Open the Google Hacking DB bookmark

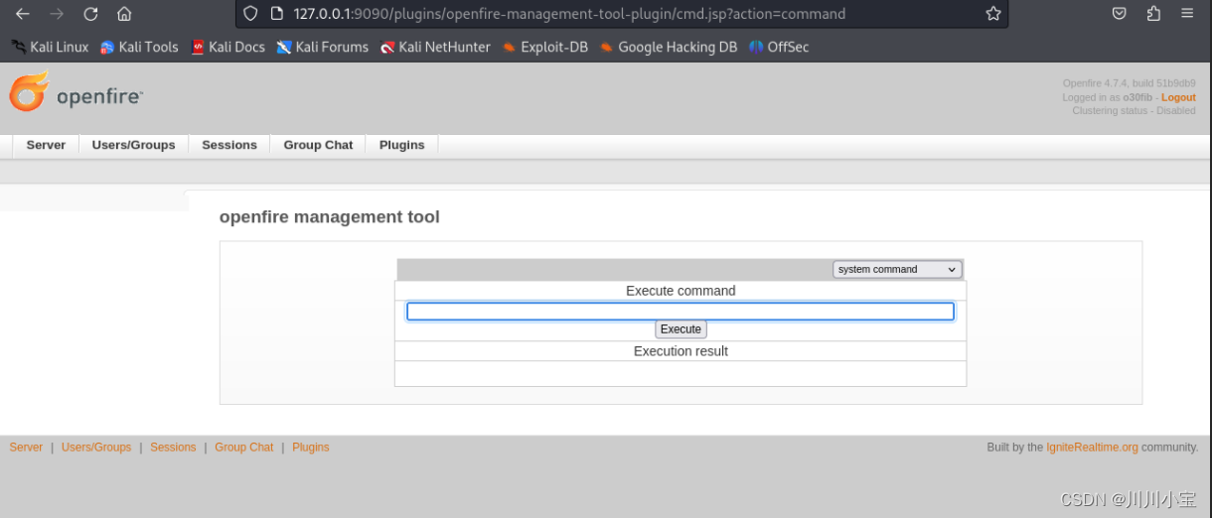(x=669, y=47)
